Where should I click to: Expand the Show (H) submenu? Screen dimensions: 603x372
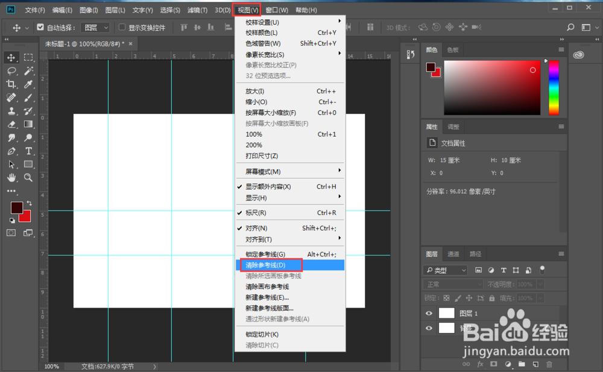(290, 197)
